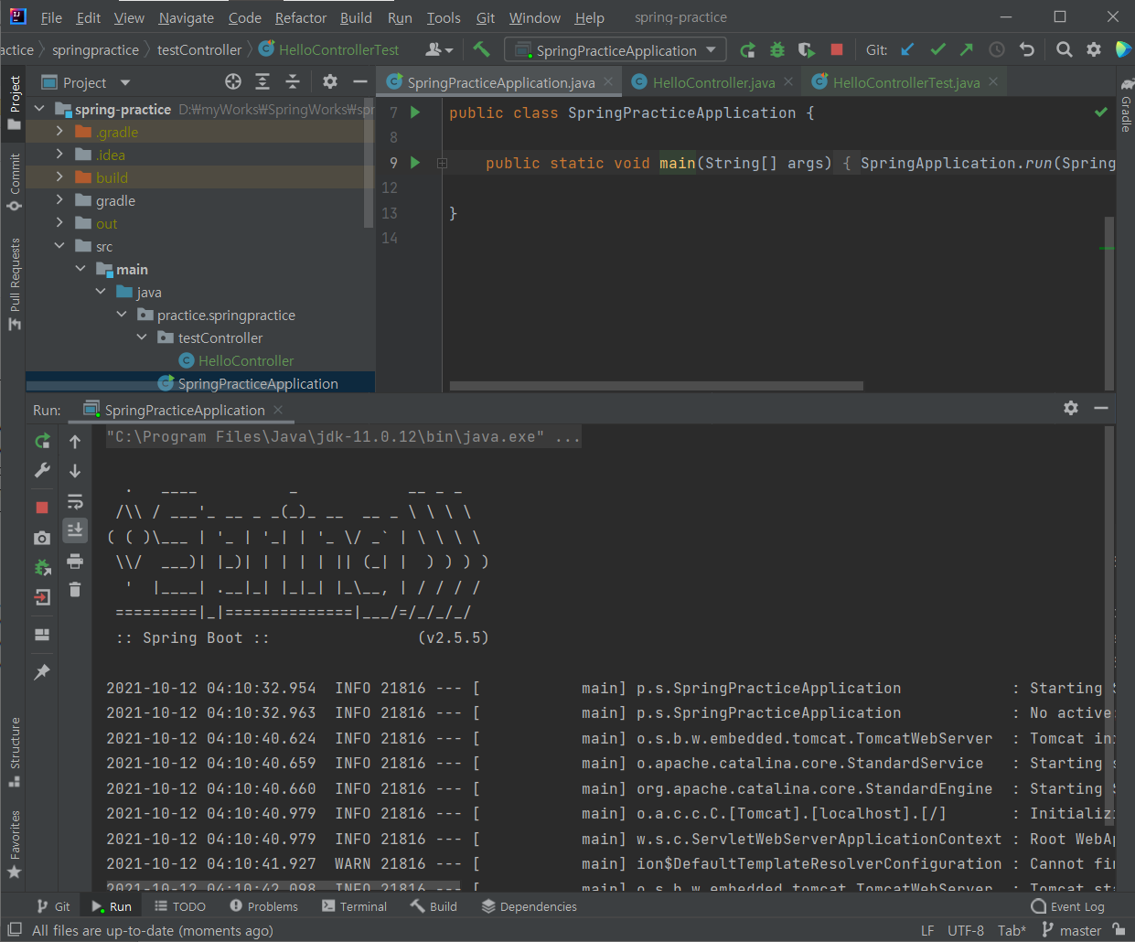Click the master git branch widget

1071,930
